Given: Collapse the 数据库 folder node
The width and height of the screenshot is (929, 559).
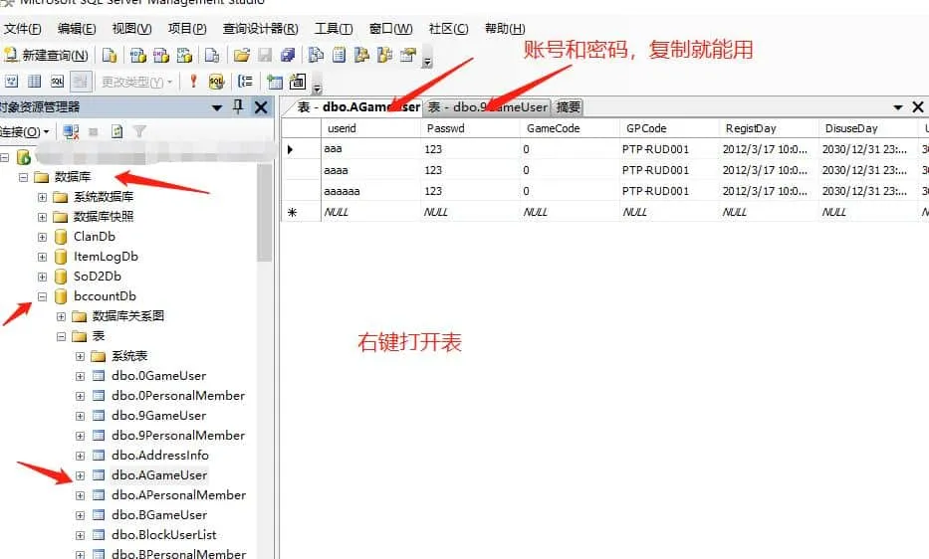Looking at the screenshot, I should 23,177.
